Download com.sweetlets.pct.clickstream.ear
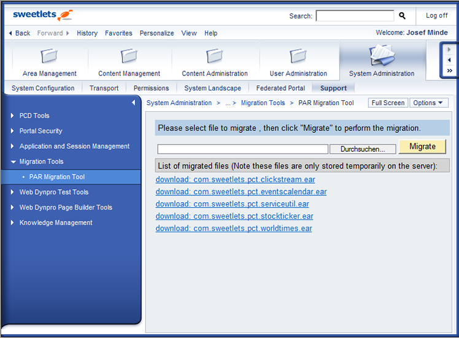Screen dimensions: 459x338 click(236, 179)
